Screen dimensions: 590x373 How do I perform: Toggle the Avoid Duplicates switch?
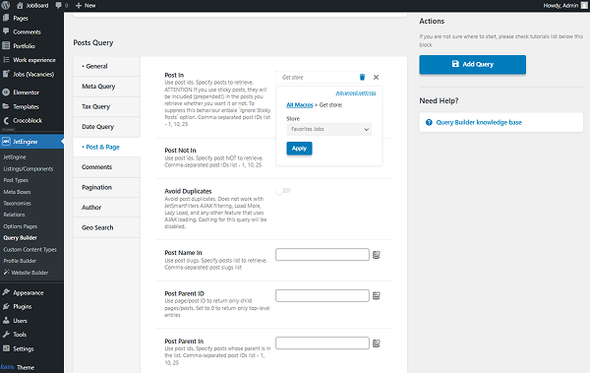tap(283, 191)
